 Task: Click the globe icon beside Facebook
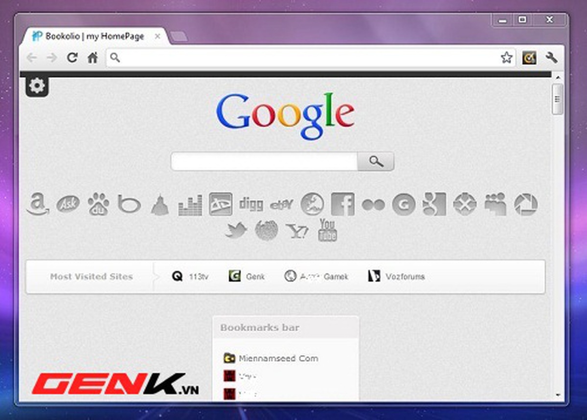pos(312,204)
